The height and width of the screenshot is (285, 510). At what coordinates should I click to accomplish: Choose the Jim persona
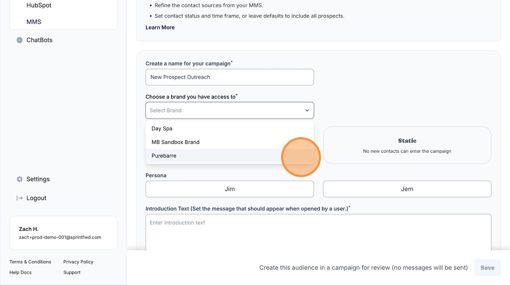pyautogui.click(x=229, y=189)
